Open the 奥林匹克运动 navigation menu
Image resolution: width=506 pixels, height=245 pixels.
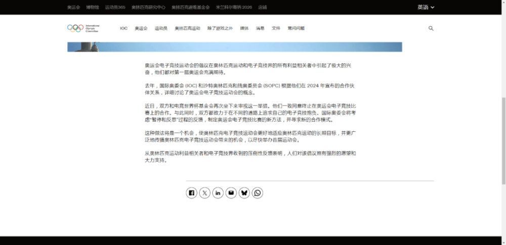187,28
